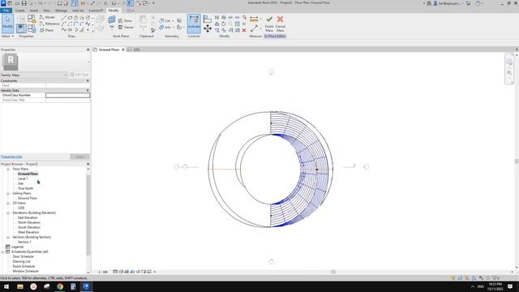Select the Modify tool in the ribbon
519x292 pixels.
[7, 24]
